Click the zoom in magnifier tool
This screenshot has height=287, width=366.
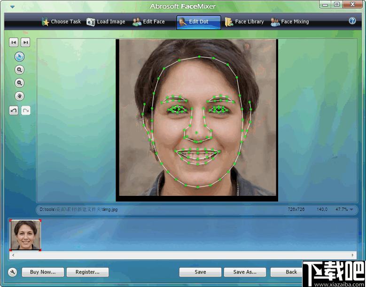[19, 70]
